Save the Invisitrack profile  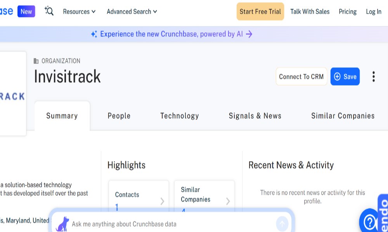(345, 77)
